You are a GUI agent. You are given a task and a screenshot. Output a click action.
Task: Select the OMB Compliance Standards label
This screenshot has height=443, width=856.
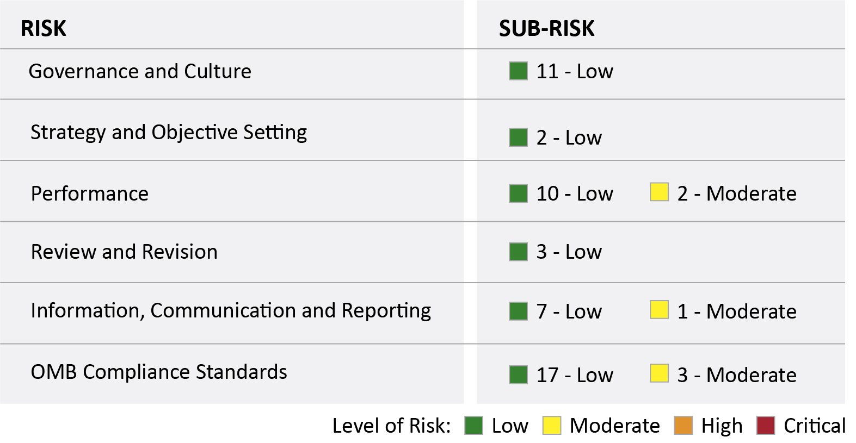click(159, 372)
